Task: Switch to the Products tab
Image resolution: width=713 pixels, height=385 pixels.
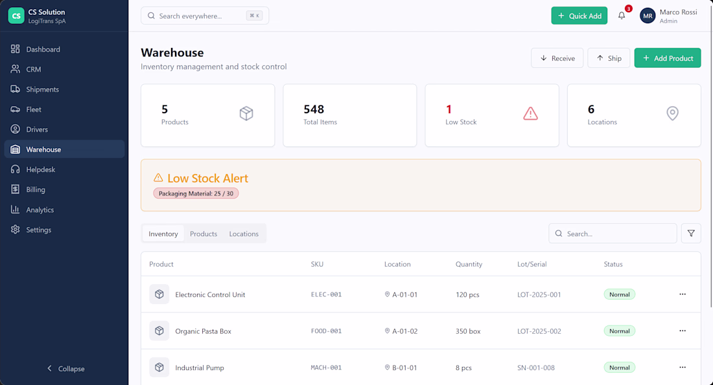Action: [x=204, y=234]
